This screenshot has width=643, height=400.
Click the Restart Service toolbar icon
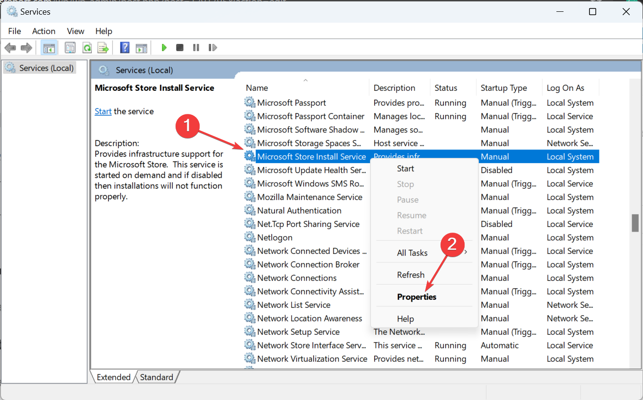tap(212, 48)
